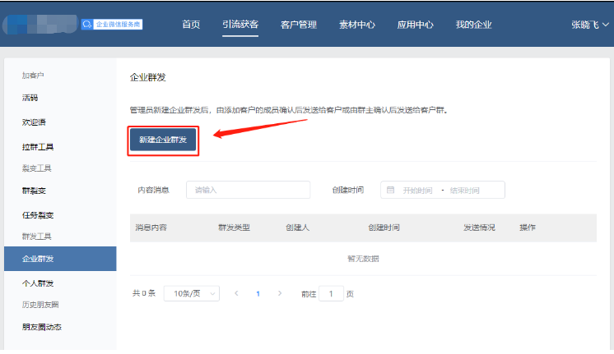Viewport: 614px width, 354px height.
Task: Click the calendar icon in date range field
Action: click(x=390, y=190)
